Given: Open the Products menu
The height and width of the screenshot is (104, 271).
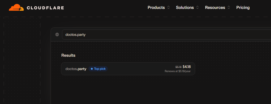Looking at the screenshot, I should point(156,8).
